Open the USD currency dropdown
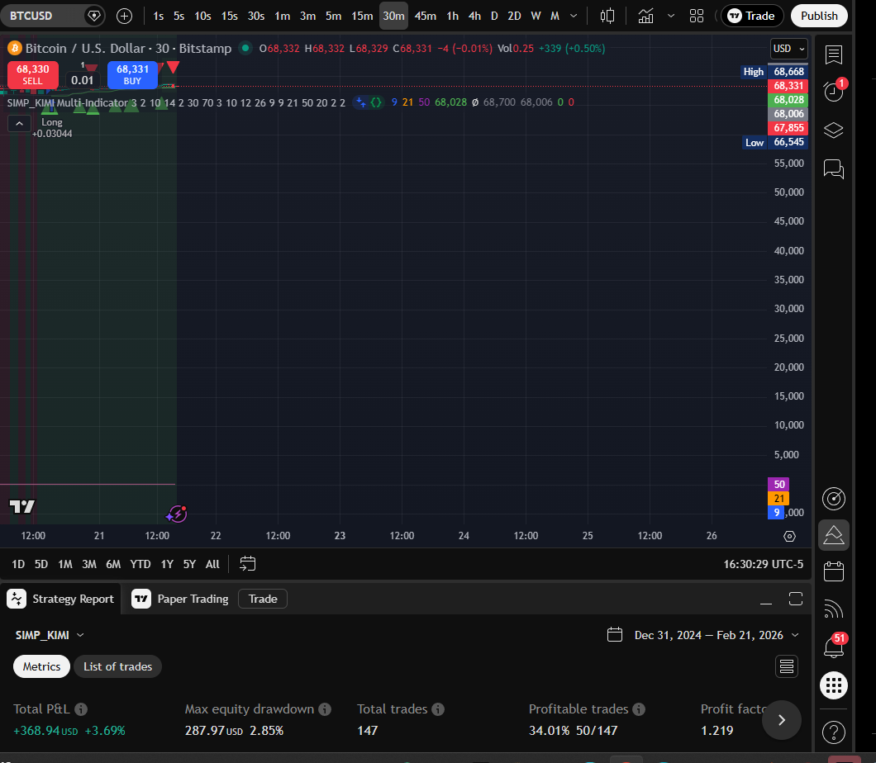 point(787,48)
